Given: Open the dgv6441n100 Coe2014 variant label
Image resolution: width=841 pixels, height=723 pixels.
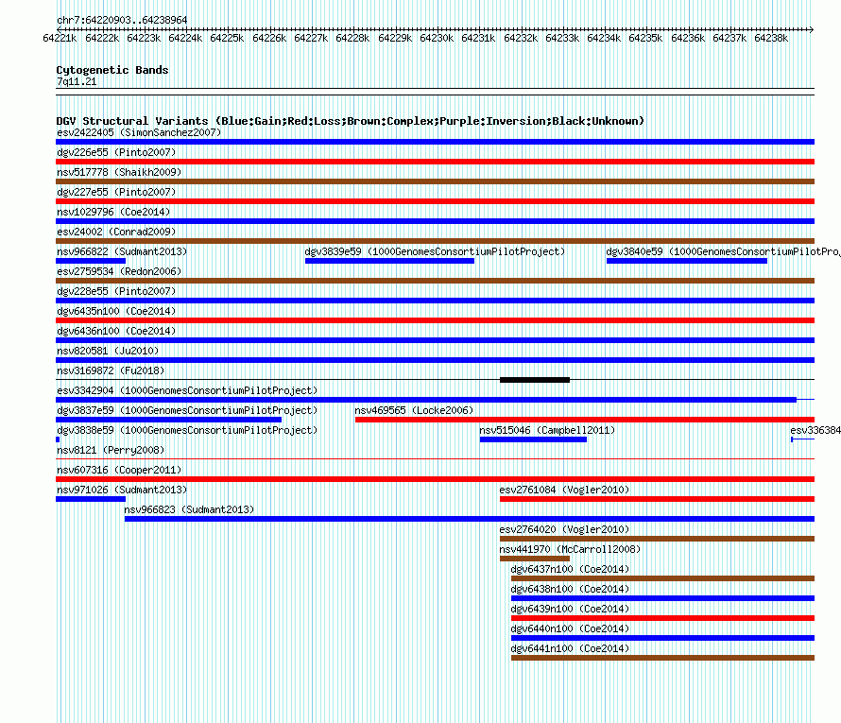Looking at the screenshot, I should click(570, 648).
